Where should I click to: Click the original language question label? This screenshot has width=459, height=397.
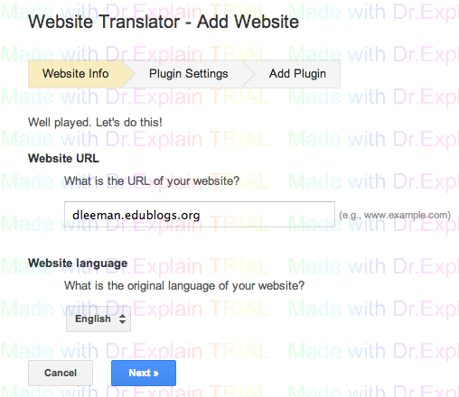(x=184, y=286)
